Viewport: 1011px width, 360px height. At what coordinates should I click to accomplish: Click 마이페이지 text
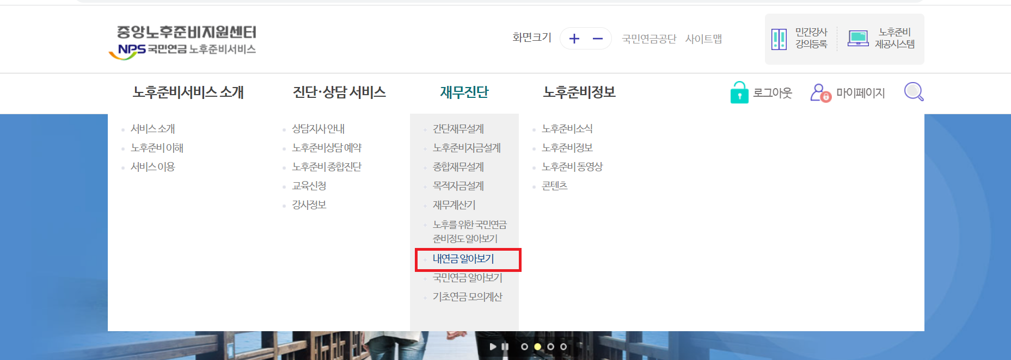point(861,93)
